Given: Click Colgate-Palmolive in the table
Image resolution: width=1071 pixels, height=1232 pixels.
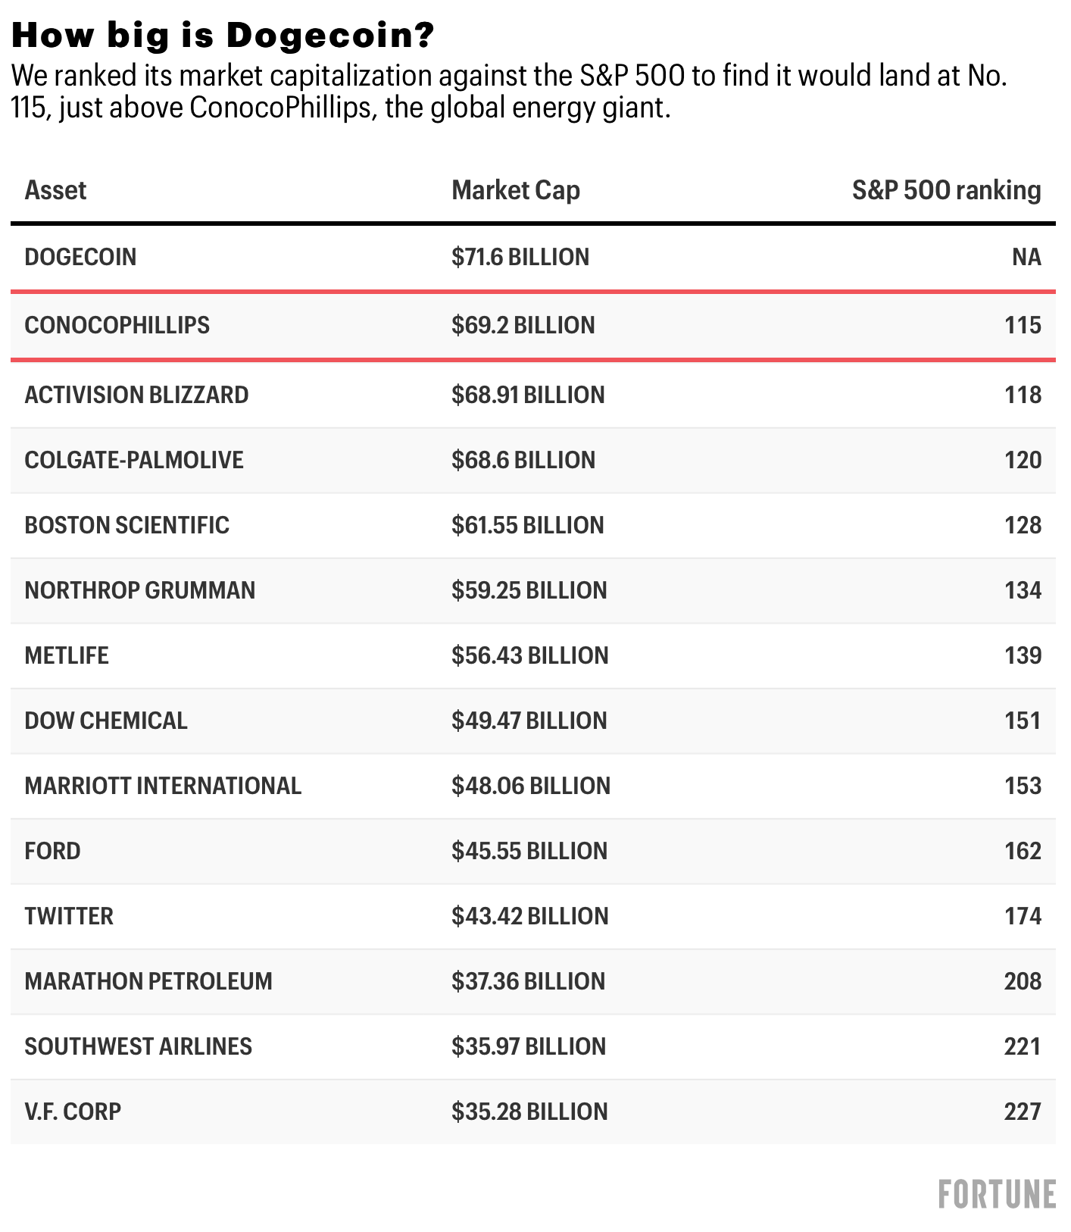Looking at the screenshot, I should (x=134, y=460).
